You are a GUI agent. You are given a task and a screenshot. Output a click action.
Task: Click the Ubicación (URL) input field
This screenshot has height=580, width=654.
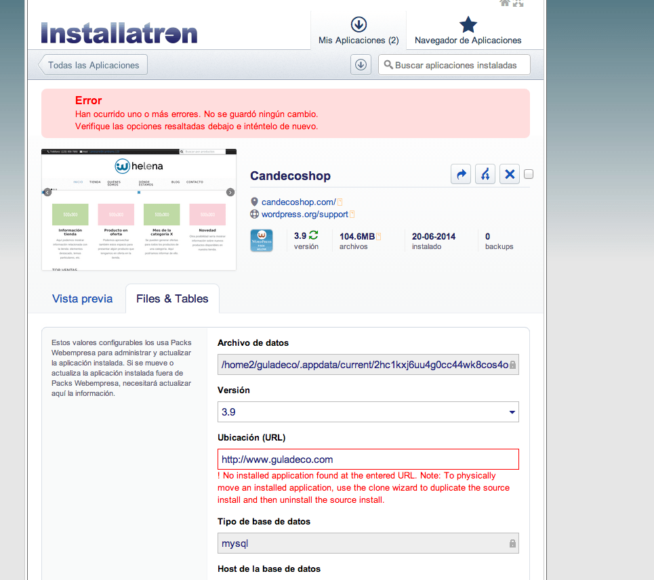[x=368, y=460]
